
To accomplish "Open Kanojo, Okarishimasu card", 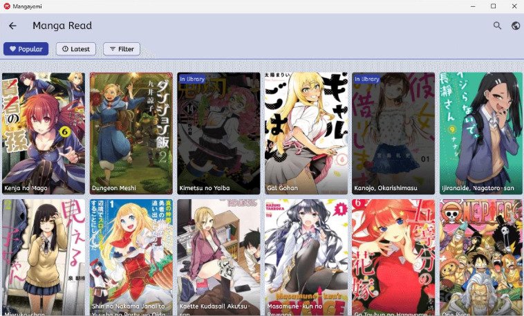I will tap(393, 133).
